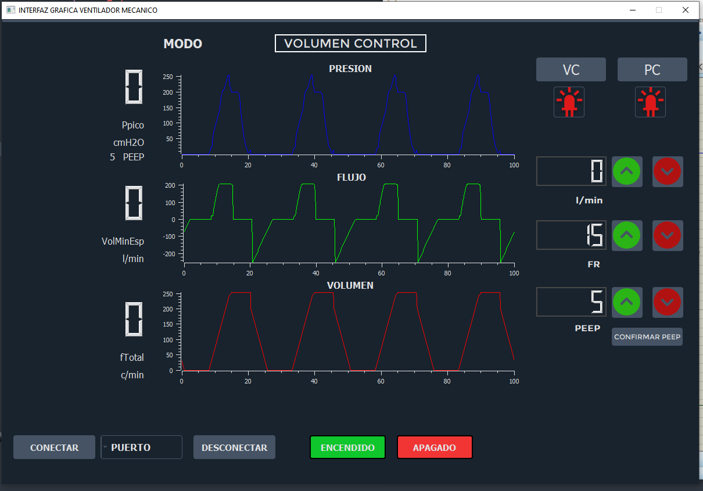
Task: Switch to PC ventilation mode
Action: [x=652, y=69]
